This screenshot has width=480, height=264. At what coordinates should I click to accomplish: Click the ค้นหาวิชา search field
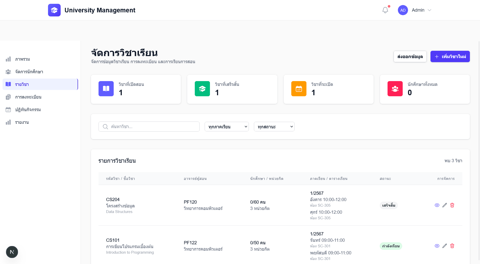click(x=149, y=127)
